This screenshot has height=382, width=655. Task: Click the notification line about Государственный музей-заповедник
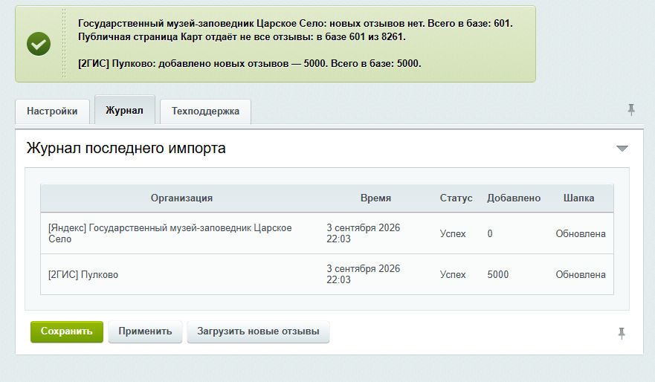295,23
